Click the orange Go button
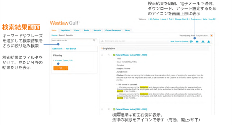Screen dimensions: 232x125 [x=61, y=68]
